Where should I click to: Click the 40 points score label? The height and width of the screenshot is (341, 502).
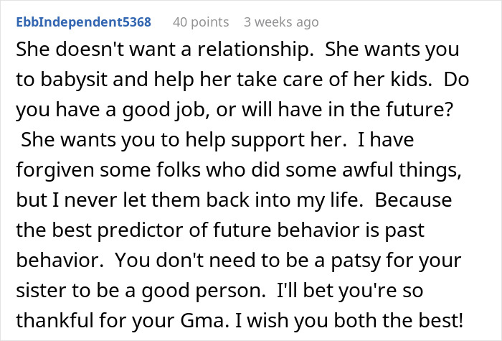point(202,22)
